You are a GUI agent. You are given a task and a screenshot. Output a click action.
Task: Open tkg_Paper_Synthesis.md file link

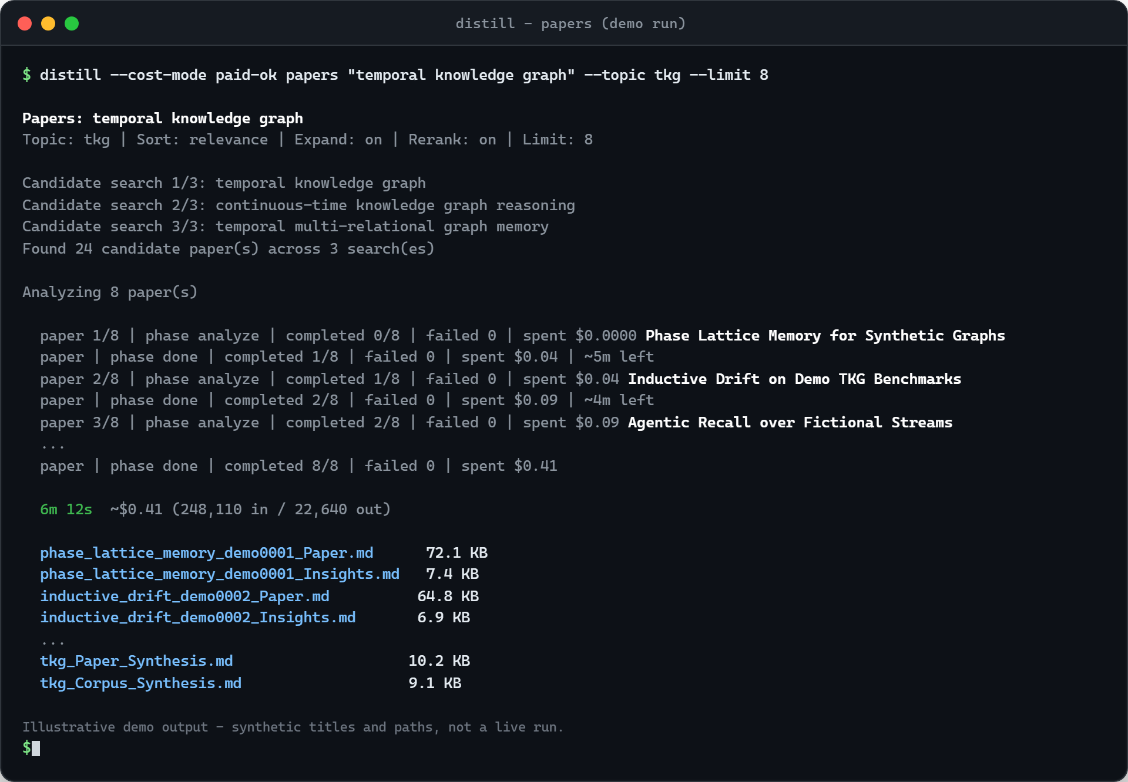point(136,661)
